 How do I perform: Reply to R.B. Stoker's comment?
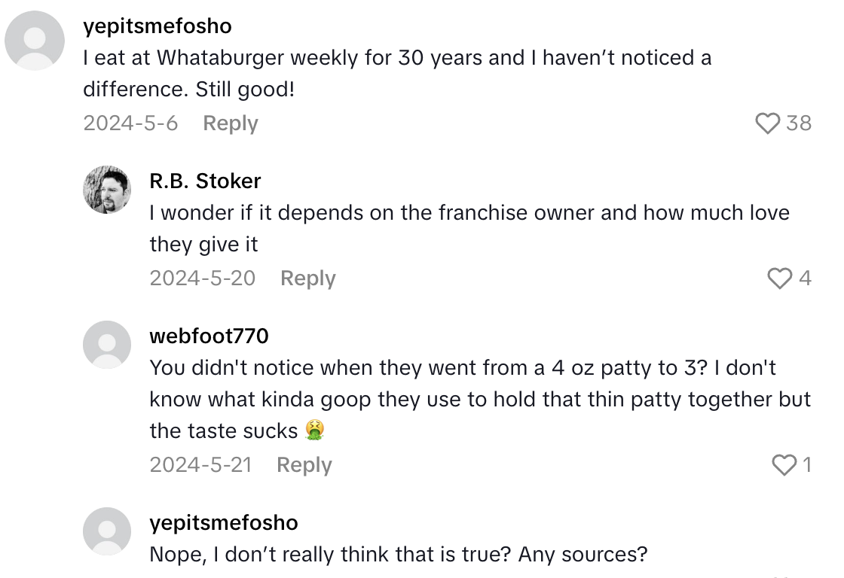coord(307,278)
